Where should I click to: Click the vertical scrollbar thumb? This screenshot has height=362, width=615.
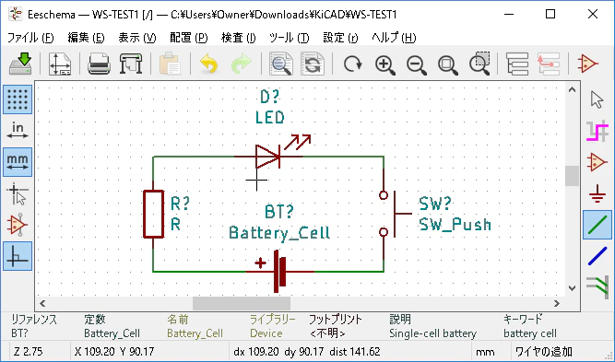click(573, 176)
